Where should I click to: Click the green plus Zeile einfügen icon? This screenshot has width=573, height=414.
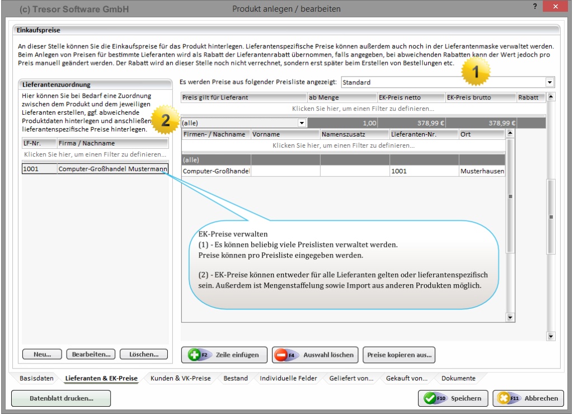[194, 355]
